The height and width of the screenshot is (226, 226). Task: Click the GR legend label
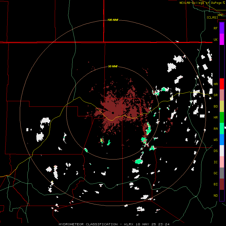pyautogui.click(x=215, y=95)
